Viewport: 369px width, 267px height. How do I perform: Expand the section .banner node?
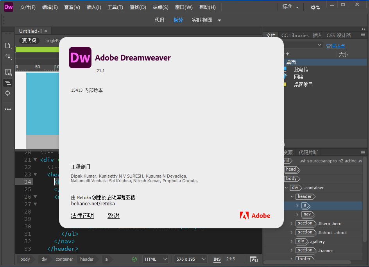(291, 250)
